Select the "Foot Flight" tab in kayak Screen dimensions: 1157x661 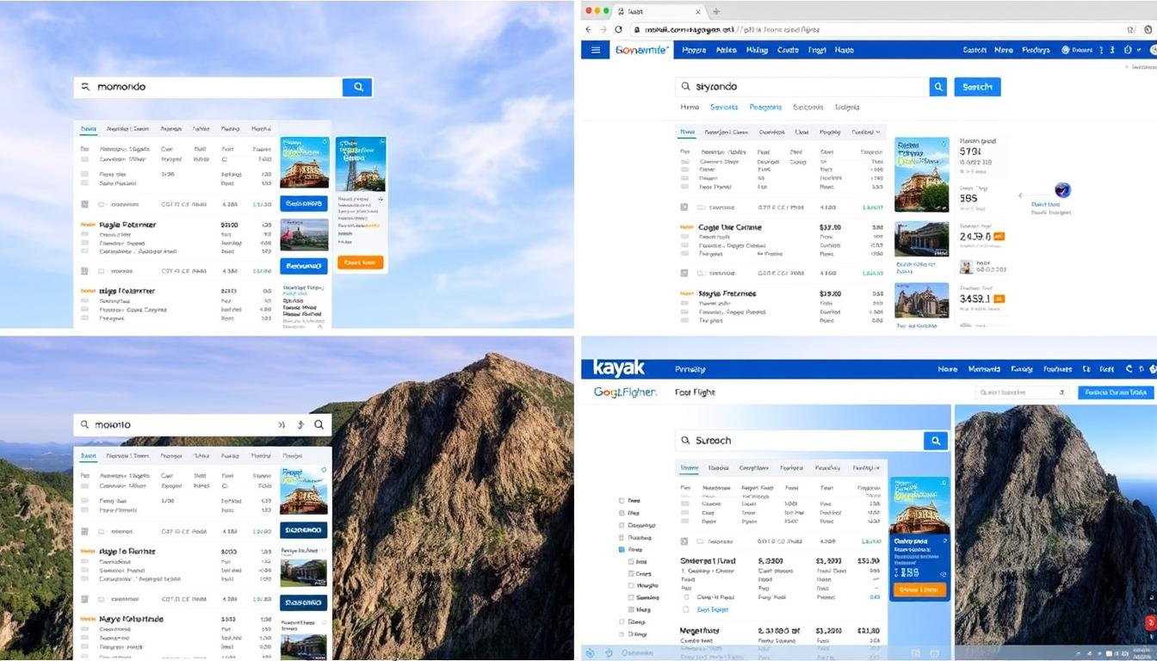(696, 392)
